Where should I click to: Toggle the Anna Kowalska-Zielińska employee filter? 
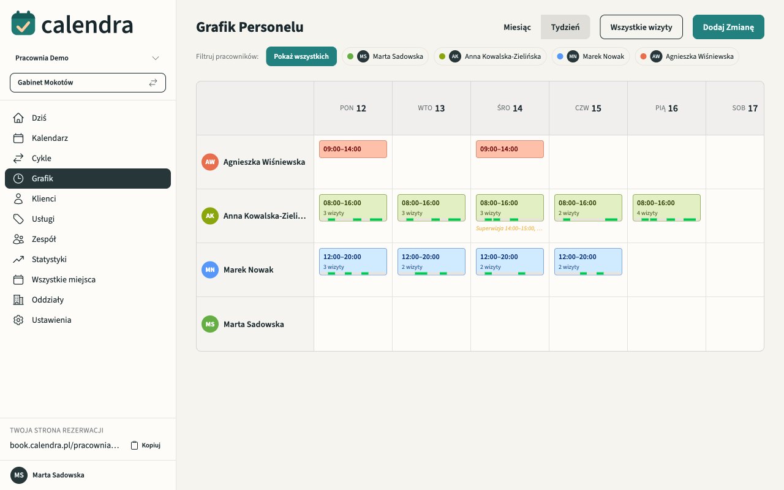tap(490, 56)
